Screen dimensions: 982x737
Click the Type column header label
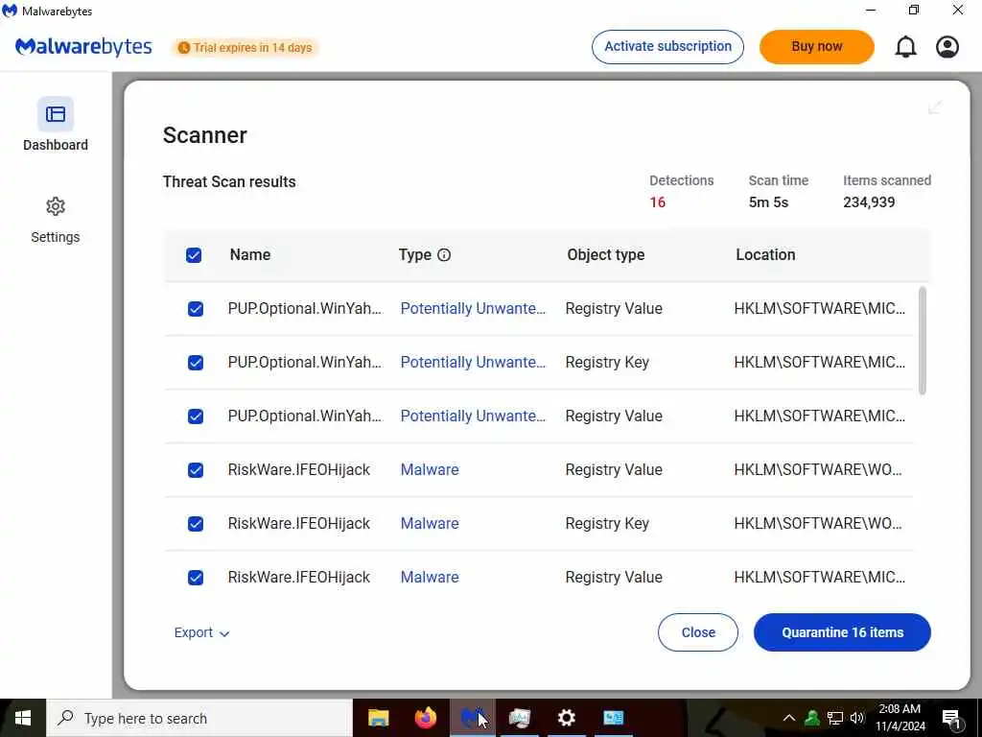click(414, 255)
